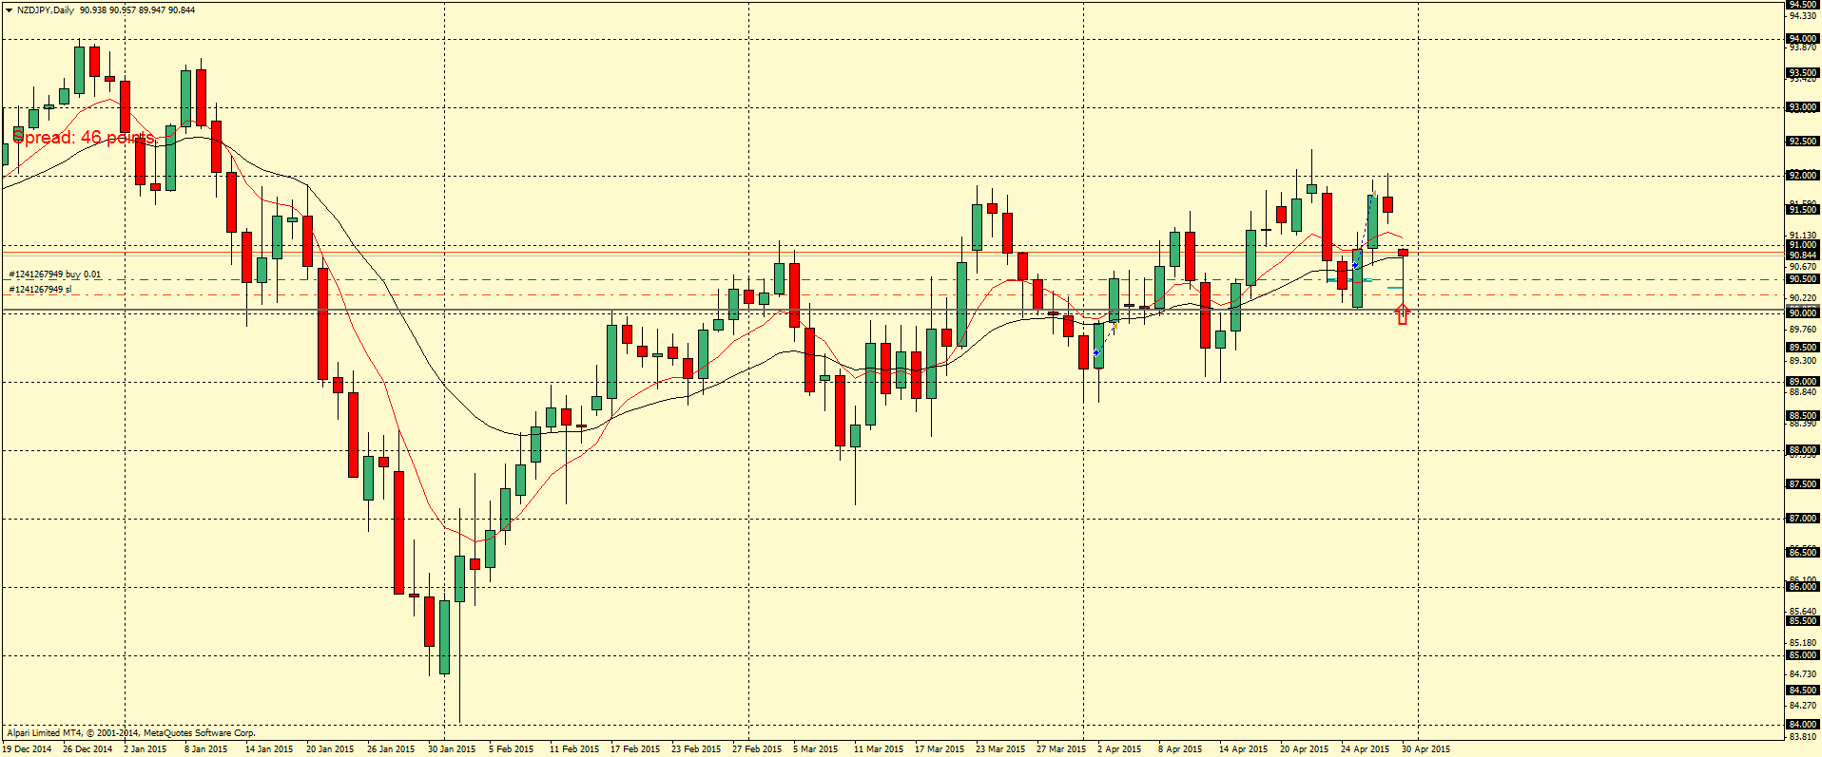Click the "#1241267949 buy 0.01" order label
The height and width of the screenshot is (757, 1822).
click(54, 274)
